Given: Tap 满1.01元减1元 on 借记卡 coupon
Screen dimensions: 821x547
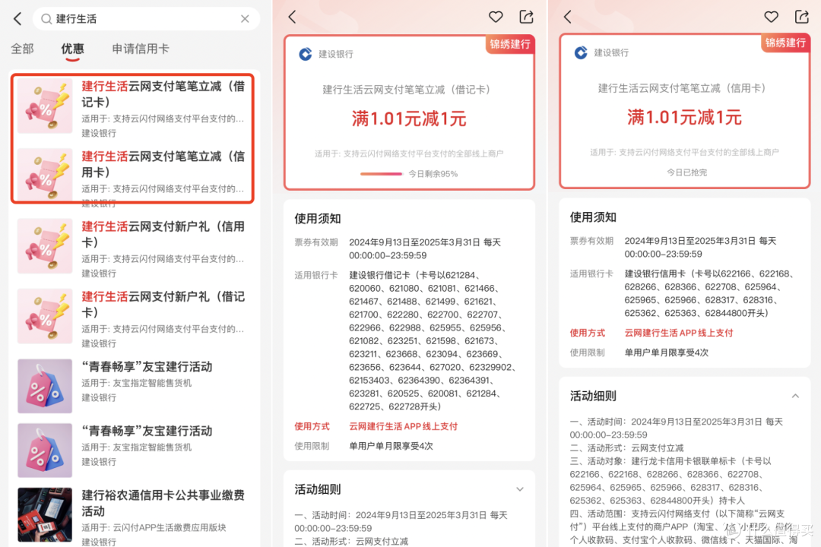Looking at the screenshot, I should 409,119.
